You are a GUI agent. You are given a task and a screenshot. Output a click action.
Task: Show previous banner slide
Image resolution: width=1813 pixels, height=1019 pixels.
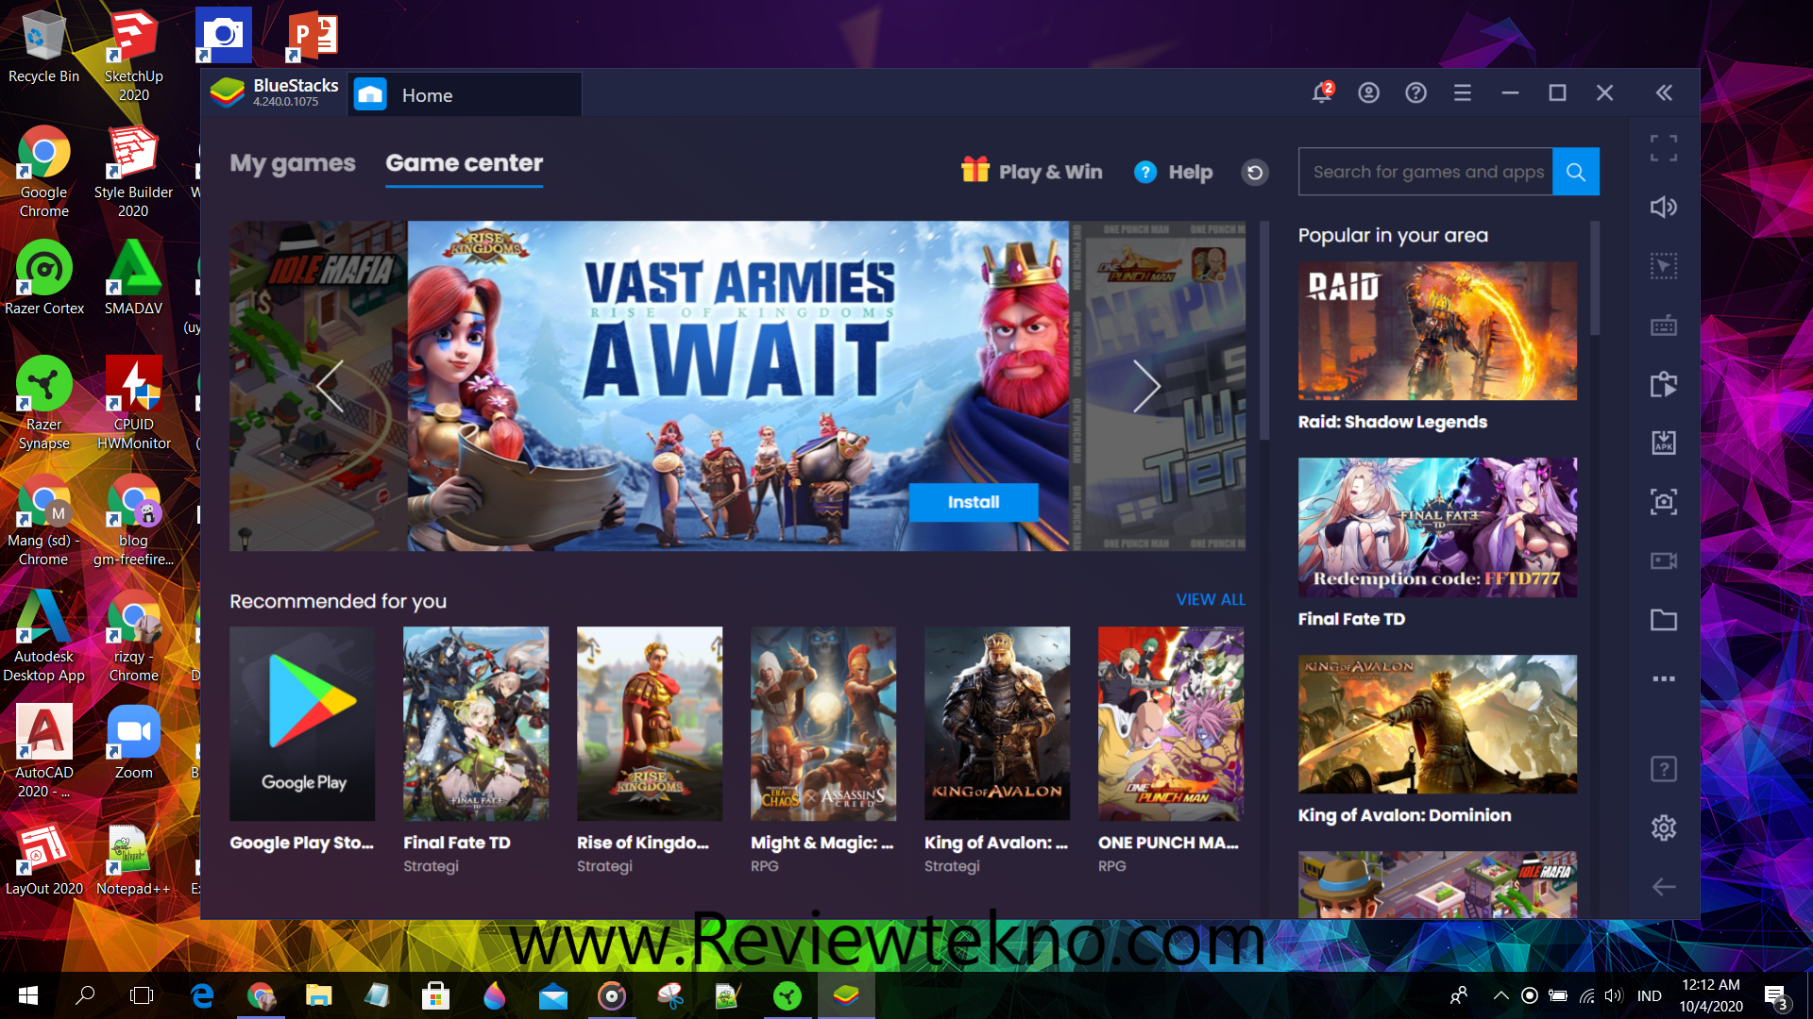330,386
